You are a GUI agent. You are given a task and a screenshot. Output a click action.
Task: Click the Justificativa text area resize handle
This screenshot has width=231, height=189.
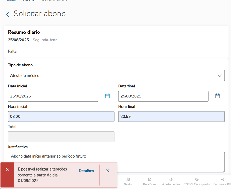(223, 171)
